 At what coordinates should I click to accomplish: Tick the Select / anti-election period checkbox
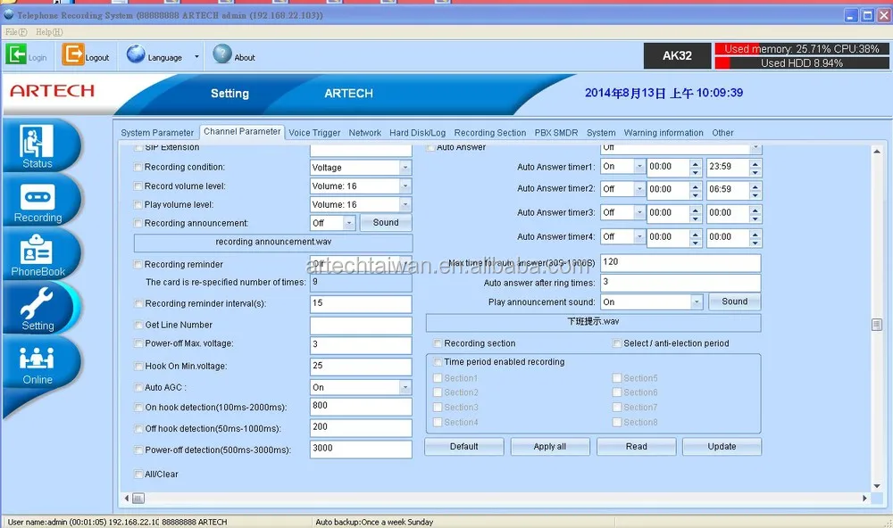pyautogui.click(x=617, y=343)
